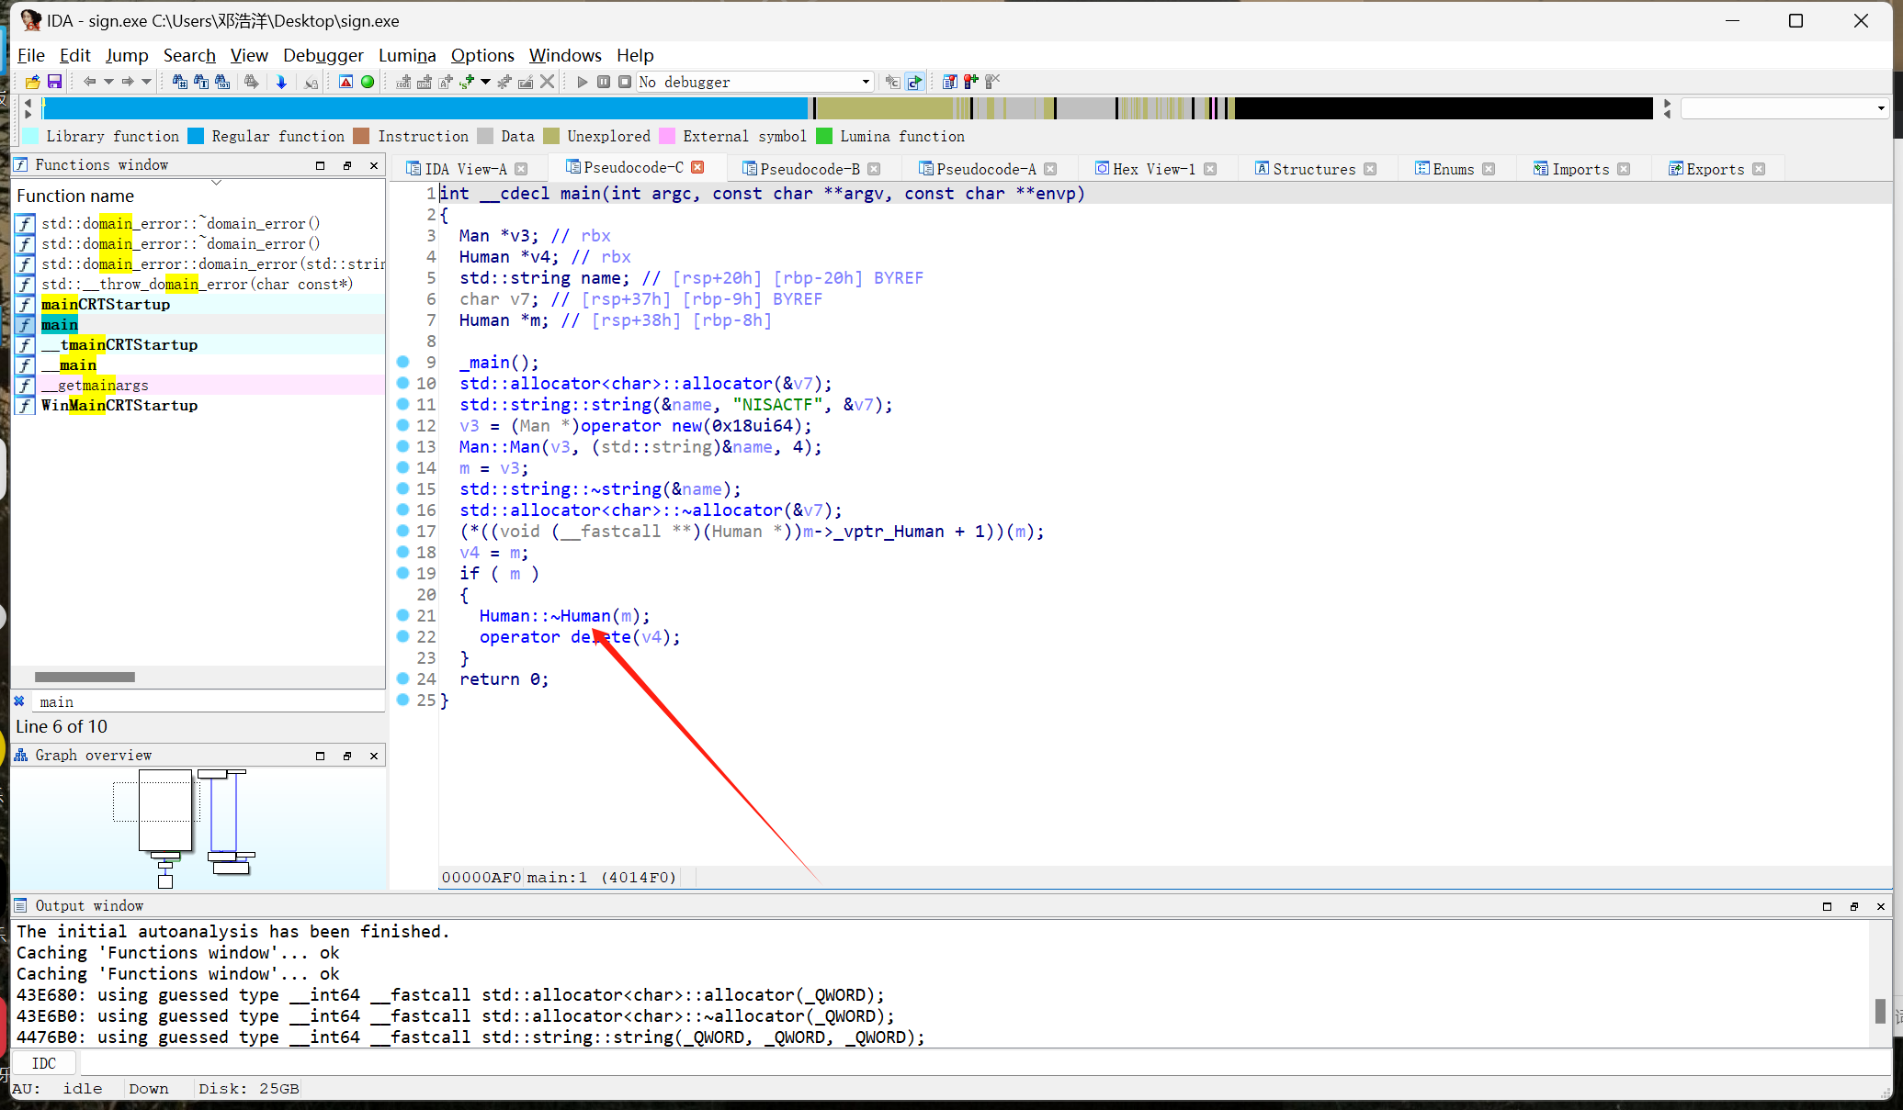Close the Structures tab
This screenshot has width=1903, height=1110.
(x=1370, y=169)
